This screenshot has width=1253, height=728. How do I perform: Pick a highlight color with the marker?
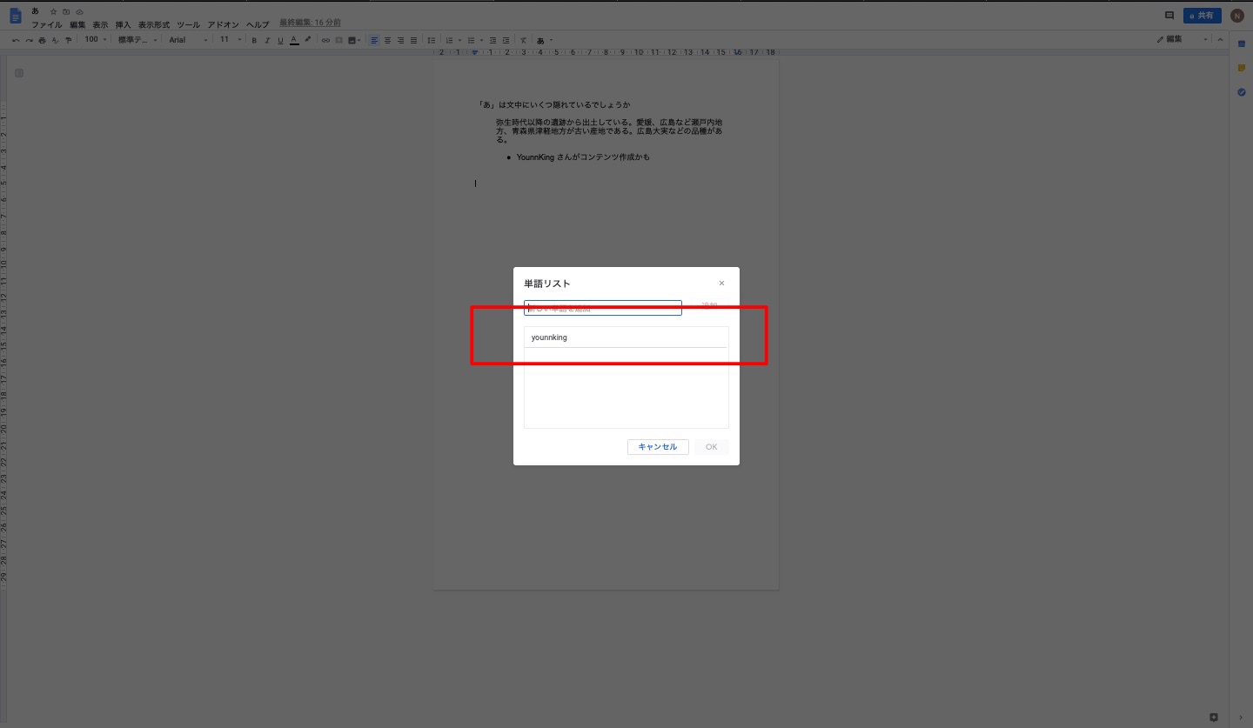307,39
